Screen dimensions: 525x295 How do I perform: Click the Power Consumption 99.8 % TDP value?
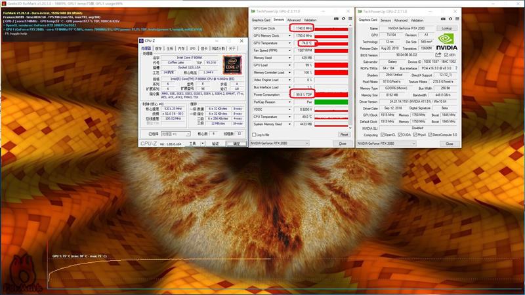click(303, 94)
